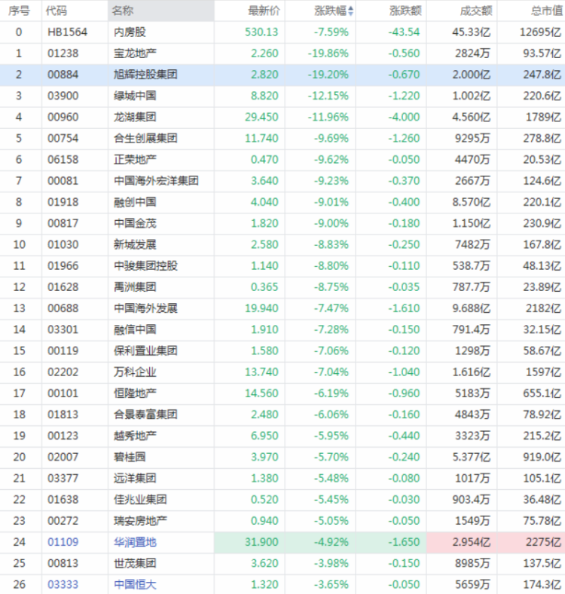Select 宝龙地产 row name
This screenshot has width=565, height=594.
click(x=135, y=53)
